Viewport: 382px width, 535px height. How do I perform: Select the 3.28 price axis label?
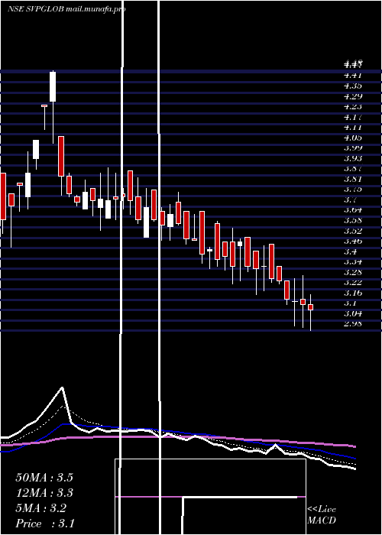[x=353, y=272]
